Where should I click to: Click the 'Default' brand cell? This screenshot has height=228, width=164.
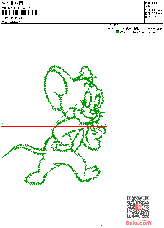151,32
